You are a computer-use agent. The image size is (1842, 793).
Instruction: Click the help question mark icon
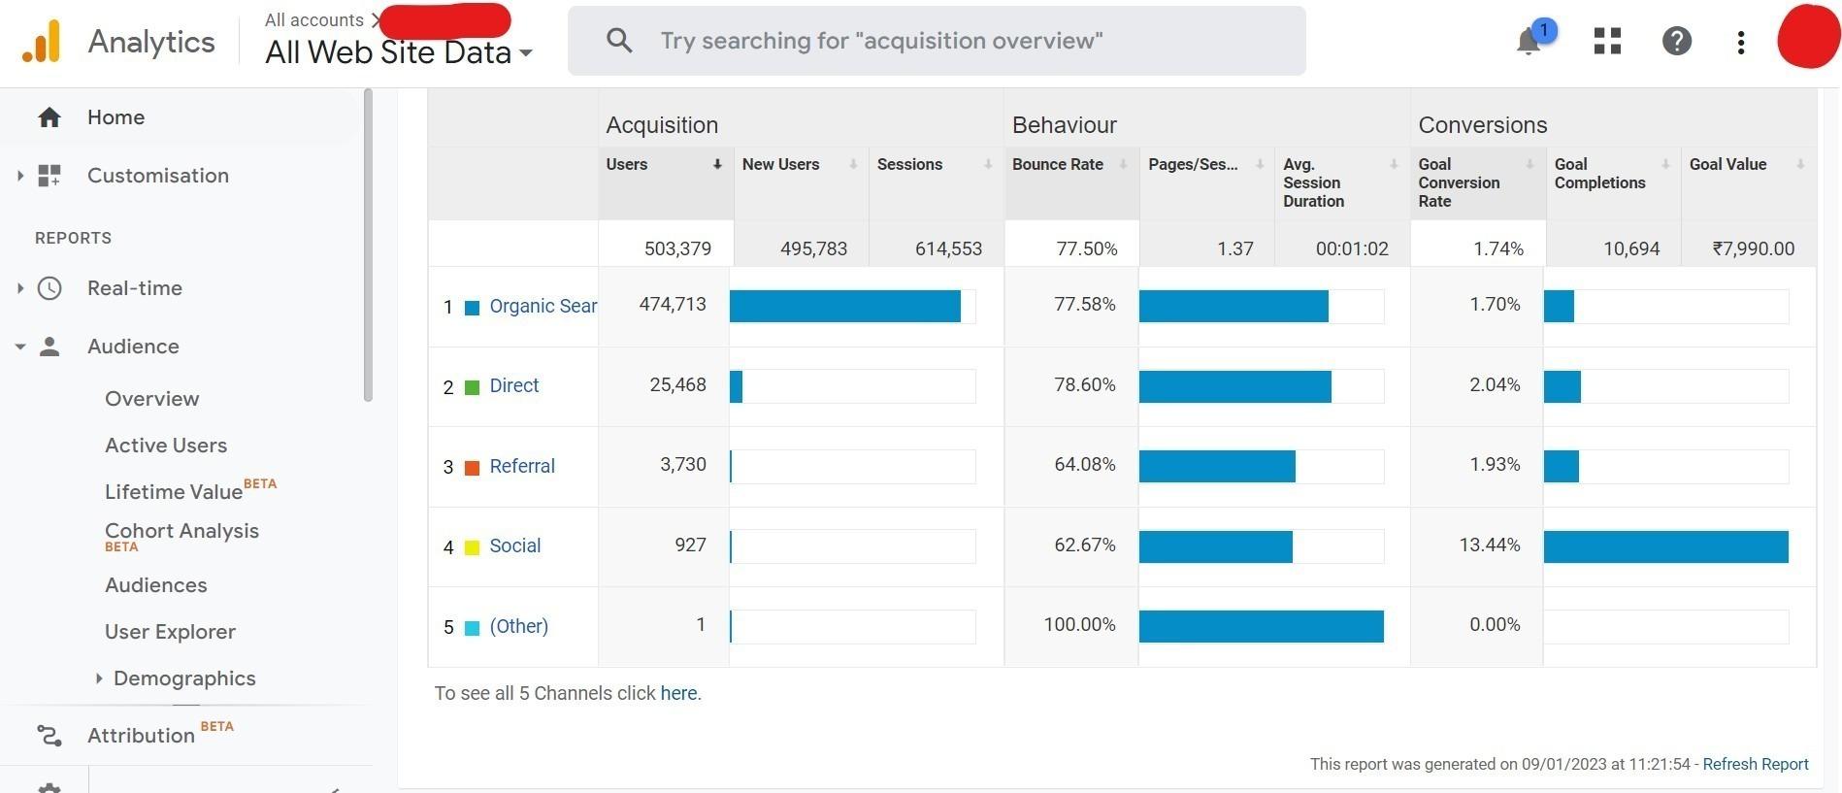point(1676,41)
